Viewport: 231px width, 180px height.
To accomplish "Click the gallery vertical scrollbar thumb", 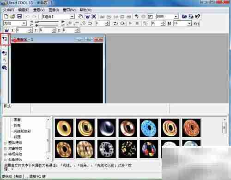I will pyautogui.click(x=225, y=127).
